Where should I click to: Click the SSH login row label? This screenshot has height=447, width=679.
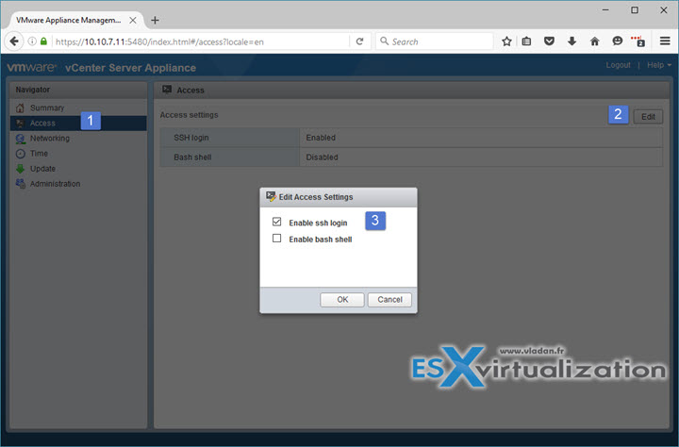point(191,138)
